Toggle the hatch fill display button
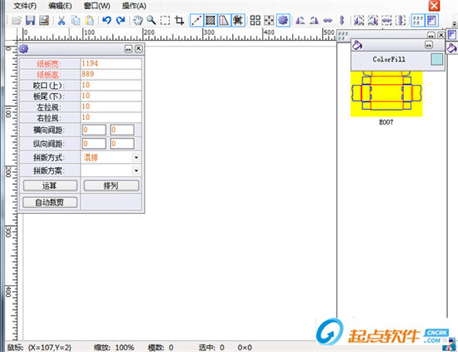Viewport: 458px width, 352px height. pyautogui.click(x=210, y=20)
